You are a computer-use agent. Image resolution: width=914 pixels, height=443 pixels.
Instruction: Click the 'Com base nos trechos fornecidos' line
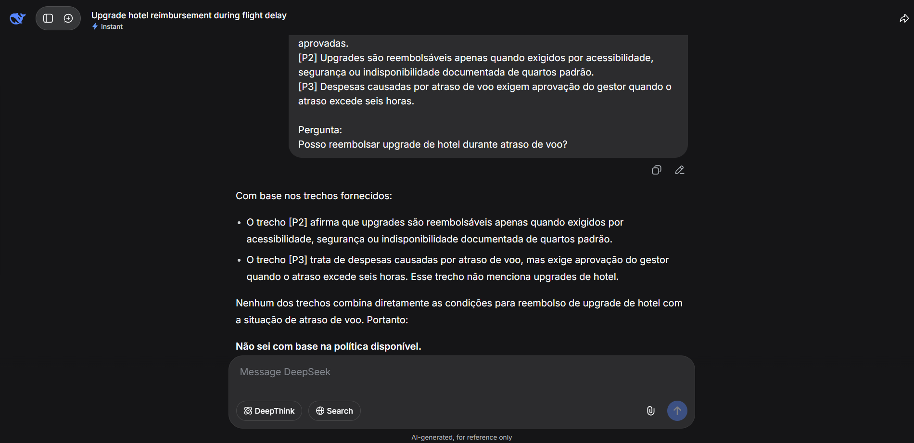[314, 196]
